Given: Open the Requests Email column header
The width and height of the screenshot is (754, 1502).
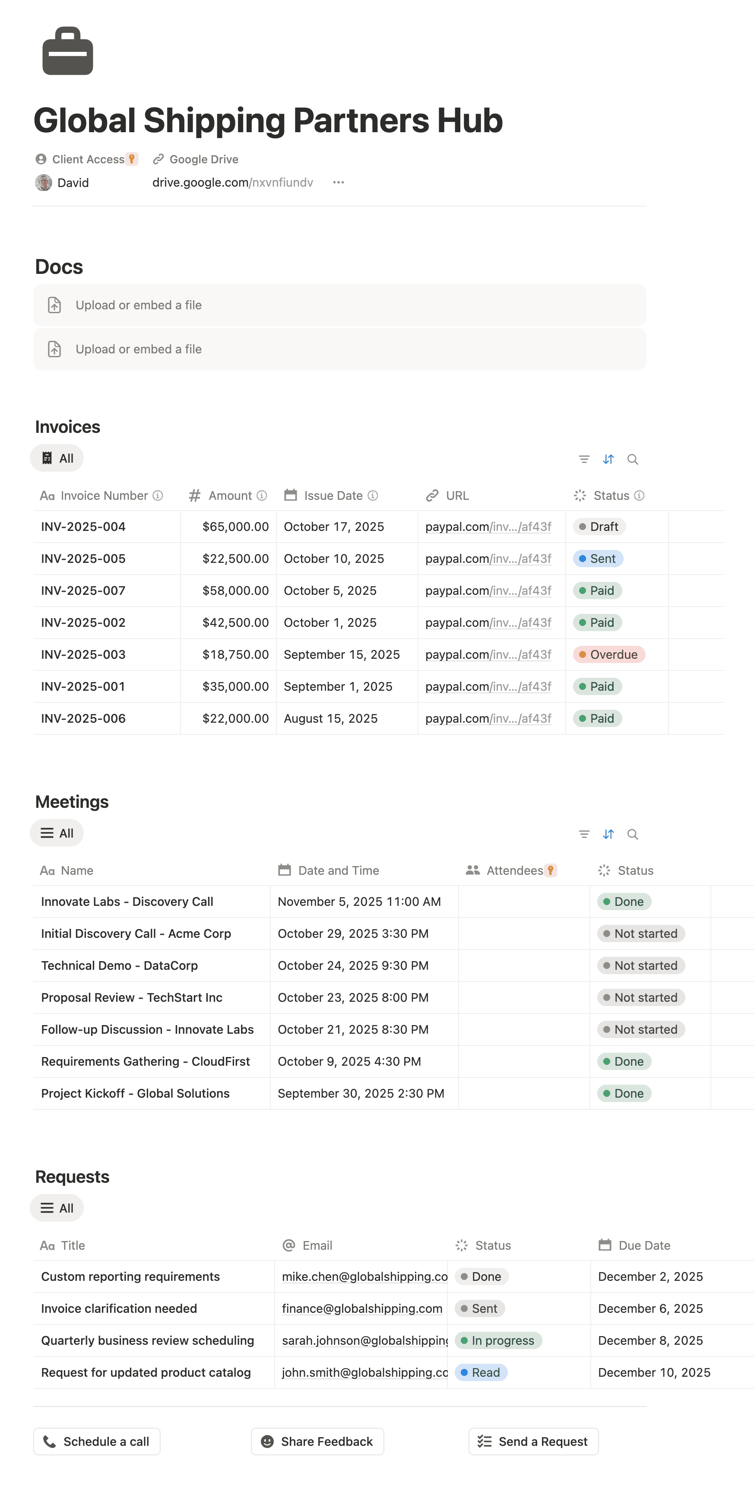Looking at the screenshot, I should click(361, 1245).
